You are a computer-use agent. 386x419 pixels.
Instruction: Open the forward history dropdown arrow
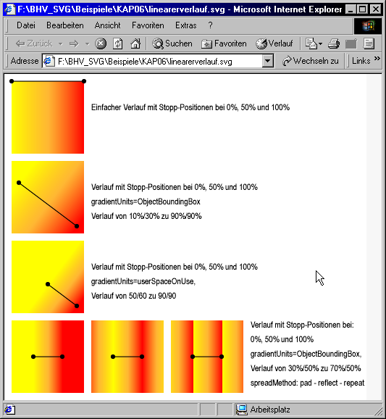87,43
